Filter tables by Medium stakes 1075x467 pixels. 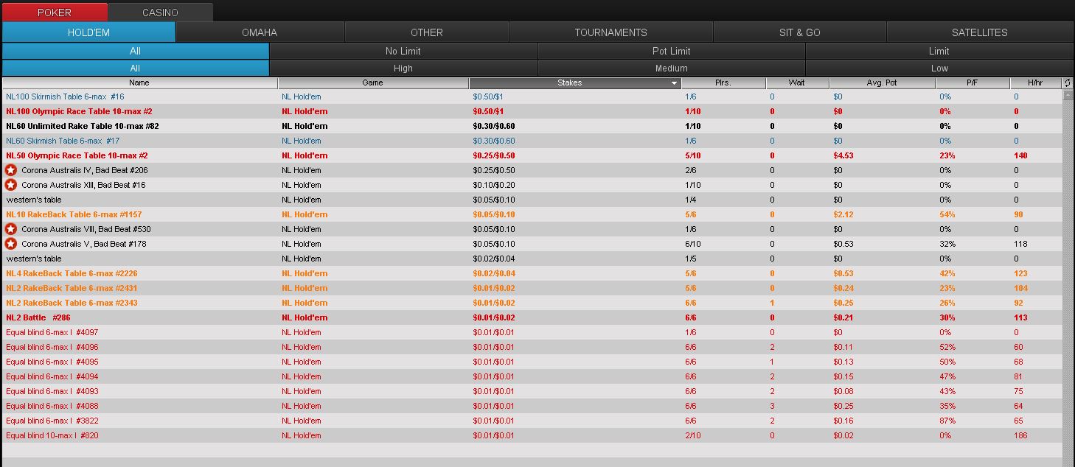[672, 69]
